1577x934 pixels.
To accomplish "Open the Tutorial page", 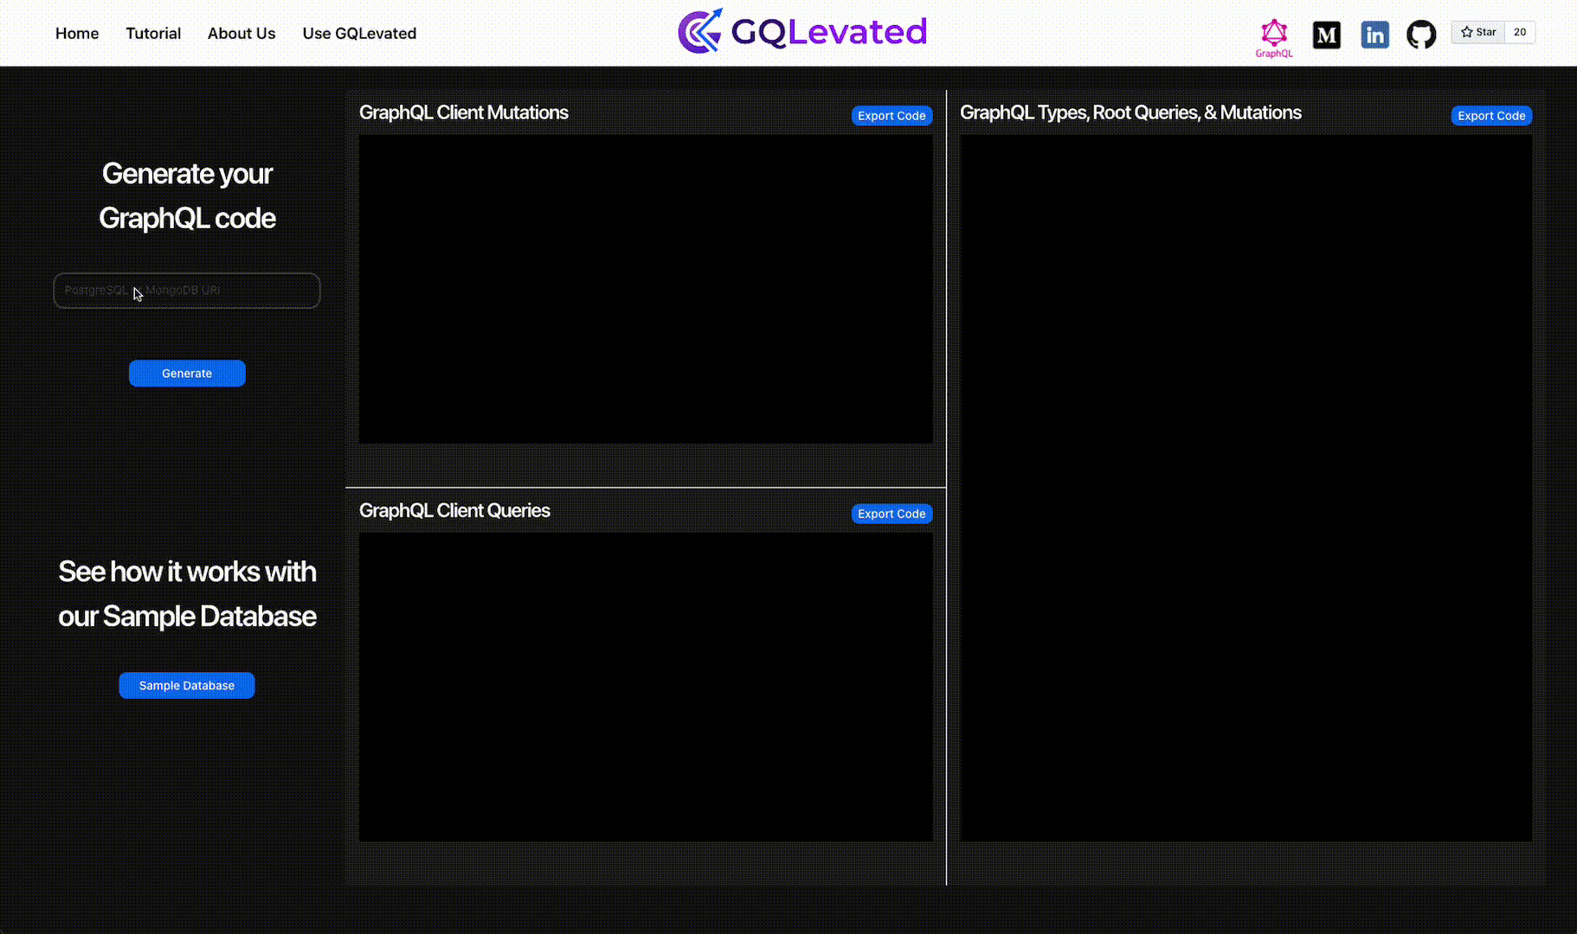I will click(153, 33).
